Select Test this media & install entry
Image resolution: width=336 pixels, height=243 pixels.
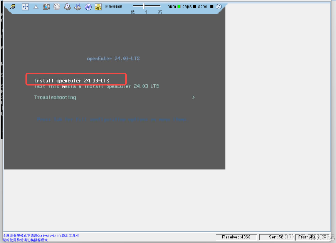coord(97,86)
